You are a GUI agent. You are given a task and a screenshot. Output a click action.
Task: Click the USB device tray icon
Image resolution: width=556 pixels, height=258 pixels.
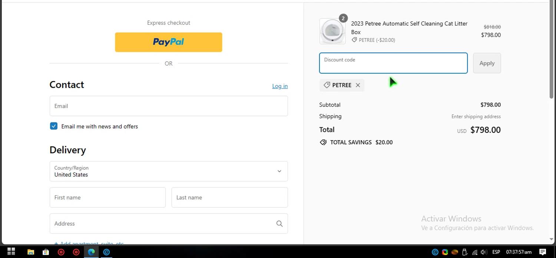(x=465, y=252)
